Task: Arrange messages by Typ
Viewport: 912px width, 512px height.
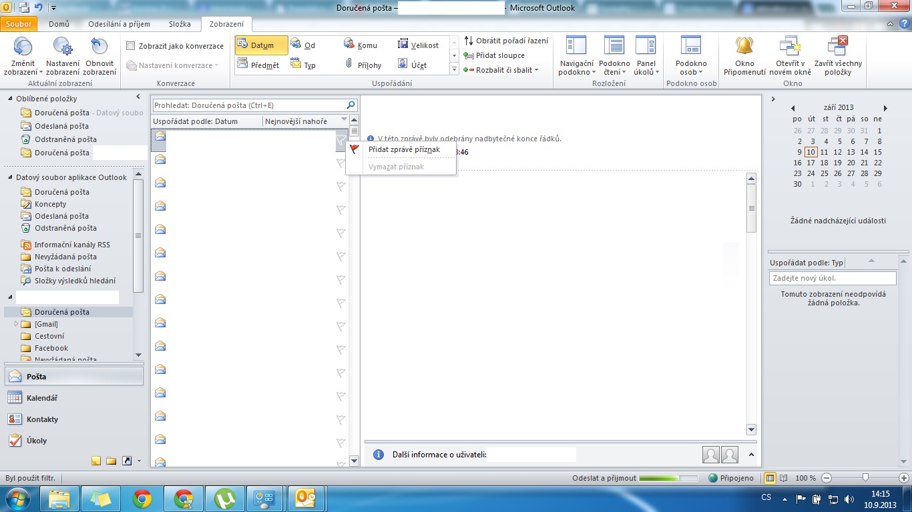Action: point(304,65)
